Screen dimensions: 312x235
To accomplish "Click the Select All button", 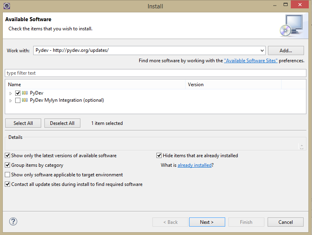I will (23, 123).
